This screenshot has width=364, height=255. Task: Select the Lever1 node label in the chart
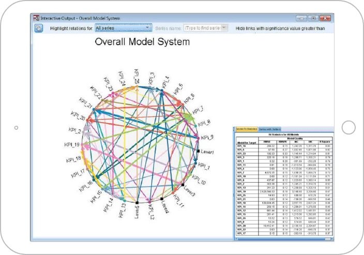click(207, 152)
